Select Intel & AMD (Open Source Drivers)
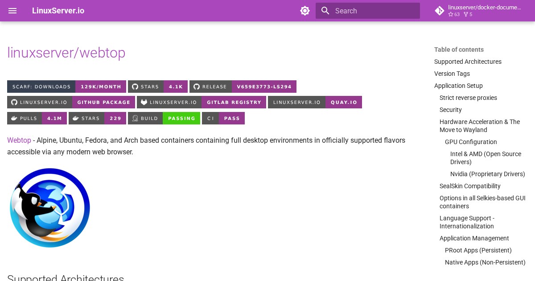 [486, 158]
